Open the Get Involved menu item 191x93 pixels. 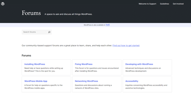[x=178, y=4]
